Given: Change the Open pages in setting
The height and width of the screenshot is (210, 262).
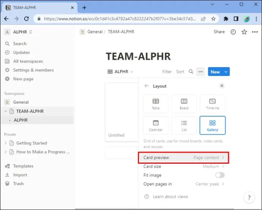Looking at the screenshot, I should pyautogui.click(x=183, y=184).
